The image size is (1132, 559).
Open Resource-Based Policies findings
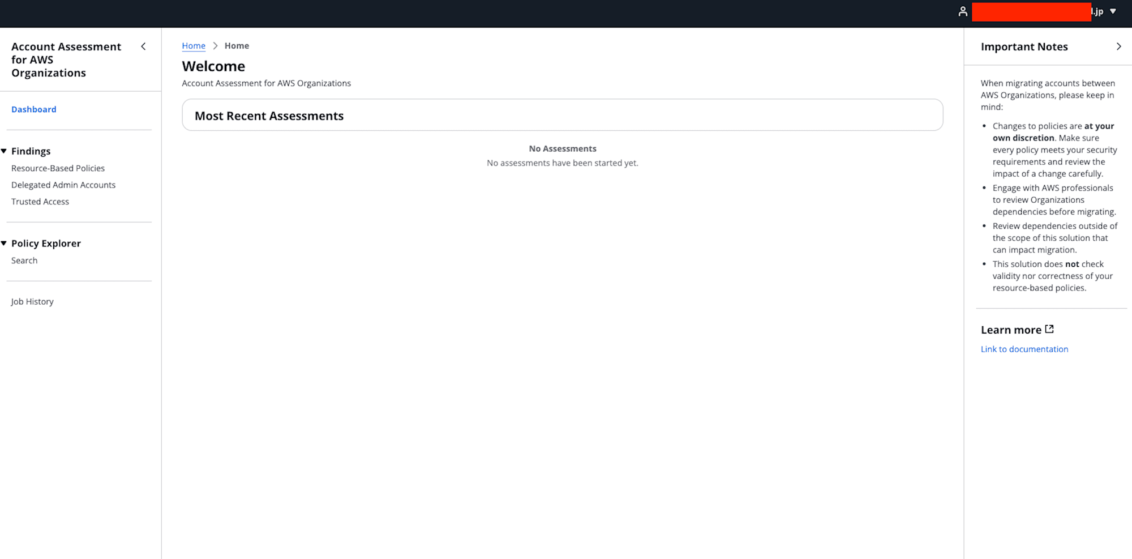(x=58, y=168)
